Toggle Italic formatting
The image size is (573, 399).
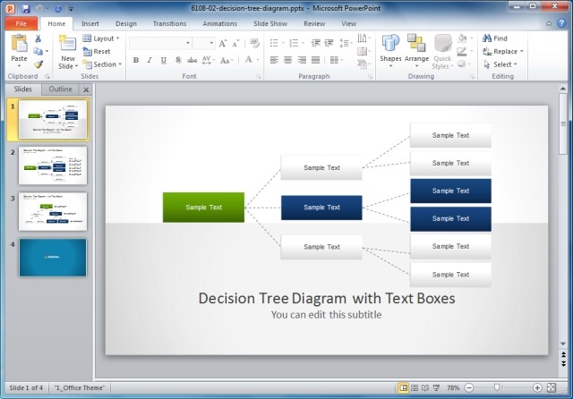(x=150, y=60)
